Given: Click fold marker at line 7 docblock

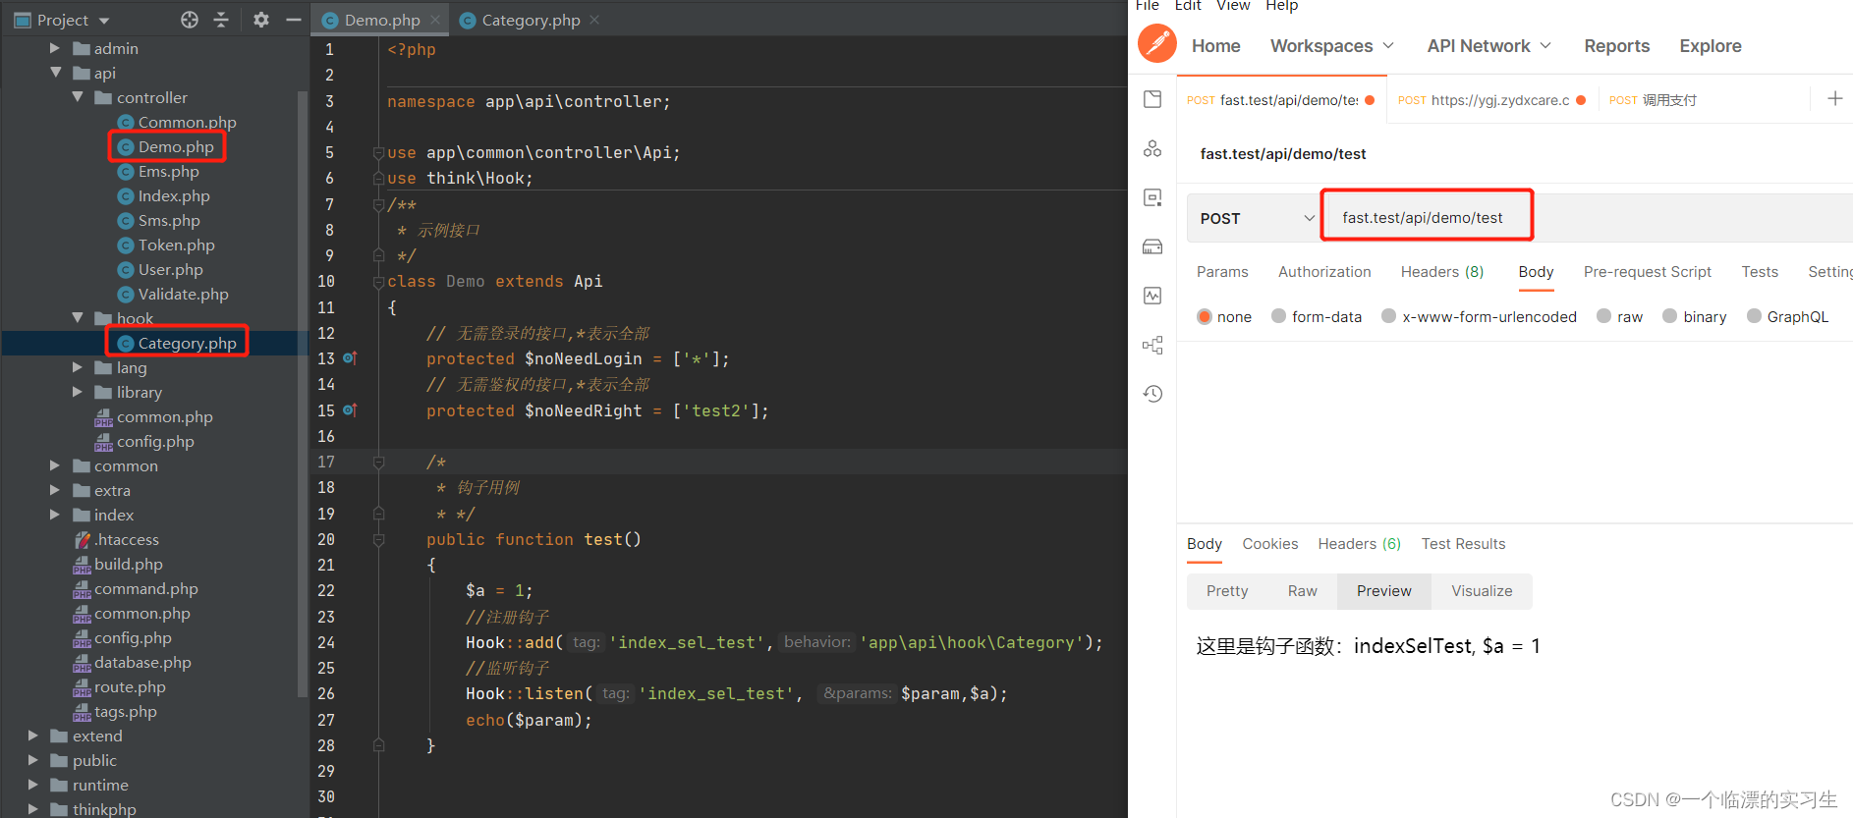Looking at the screenshot, I should [x=378, y=205].
